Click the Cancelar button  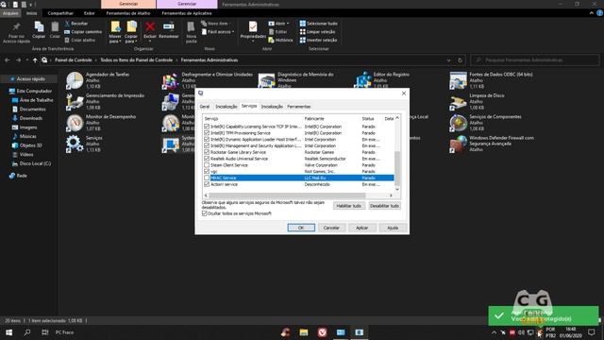[x=331, y=228]
